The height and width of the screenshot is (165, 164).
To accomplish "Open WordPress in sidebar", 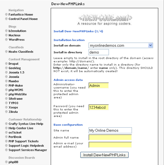I will point(16,40).
